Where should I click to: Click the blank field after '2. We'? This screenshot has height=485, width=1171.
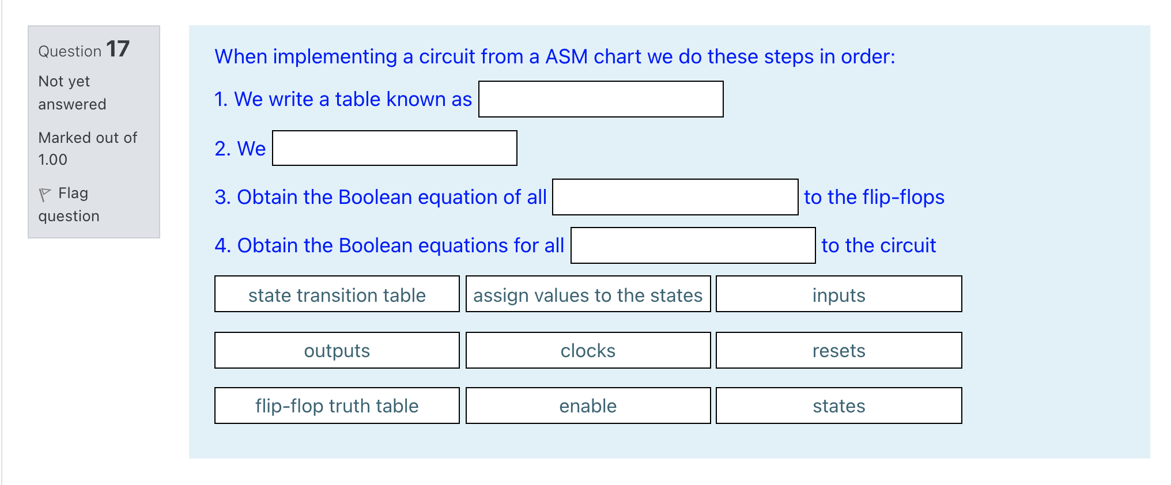click(x=394, y=149)
